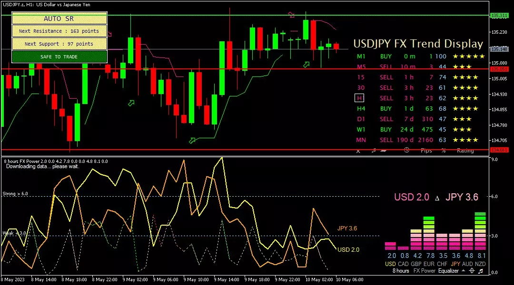The height and width of the screenshot is (285, 514).
Task: Select the M1 timeframe row label
Action: pos(361,56)
